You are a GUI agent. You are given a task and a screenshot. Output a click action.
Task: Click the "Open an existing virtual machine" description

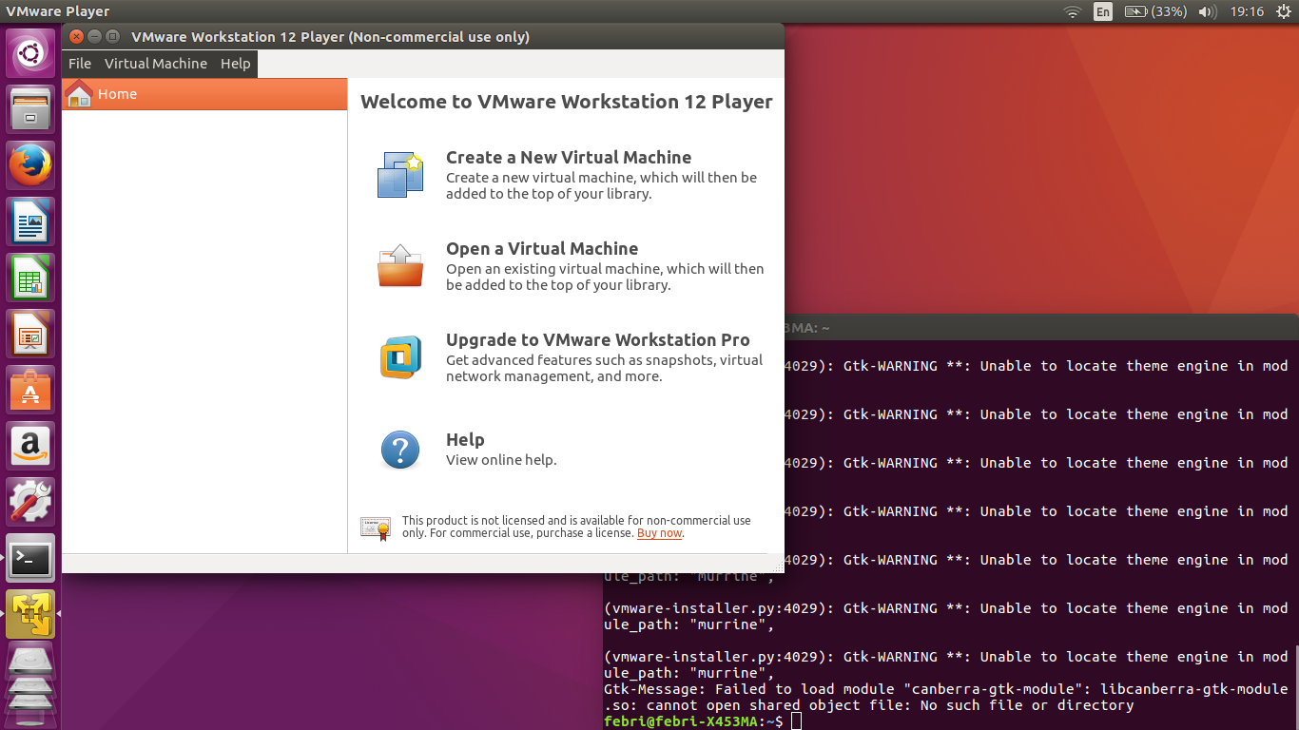point(605,278)
